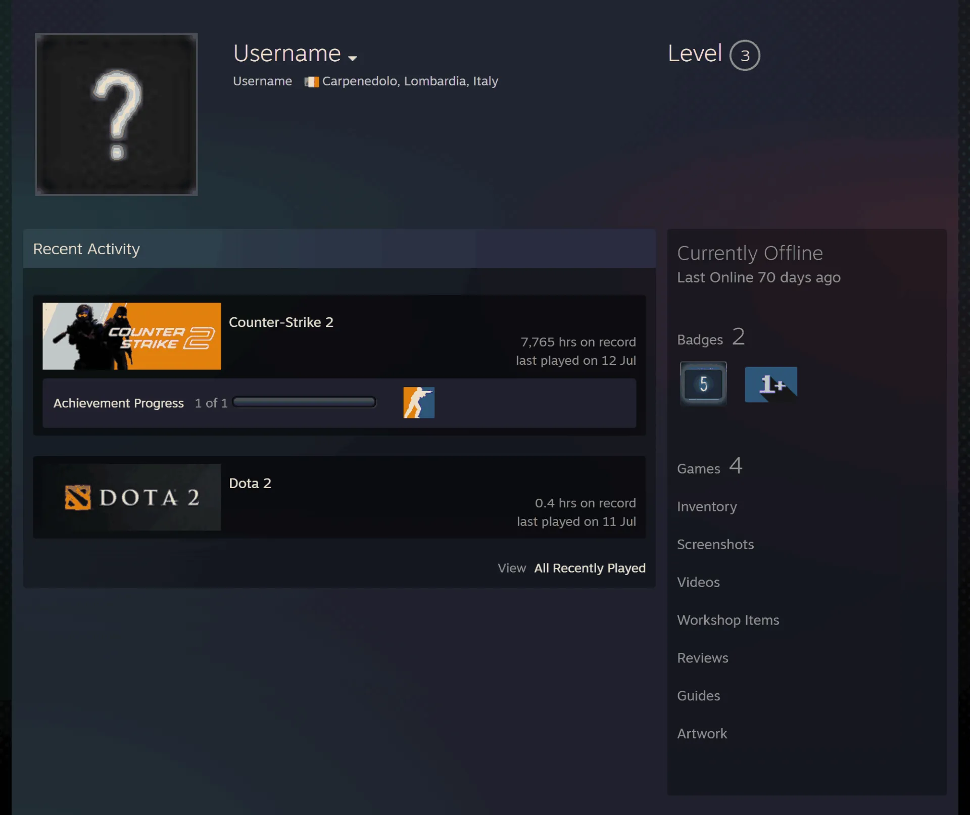Click Carpenedolo, Lombardia, Italy location text
The width and height of the screenshot is (970, 815).
pos(410,81)
